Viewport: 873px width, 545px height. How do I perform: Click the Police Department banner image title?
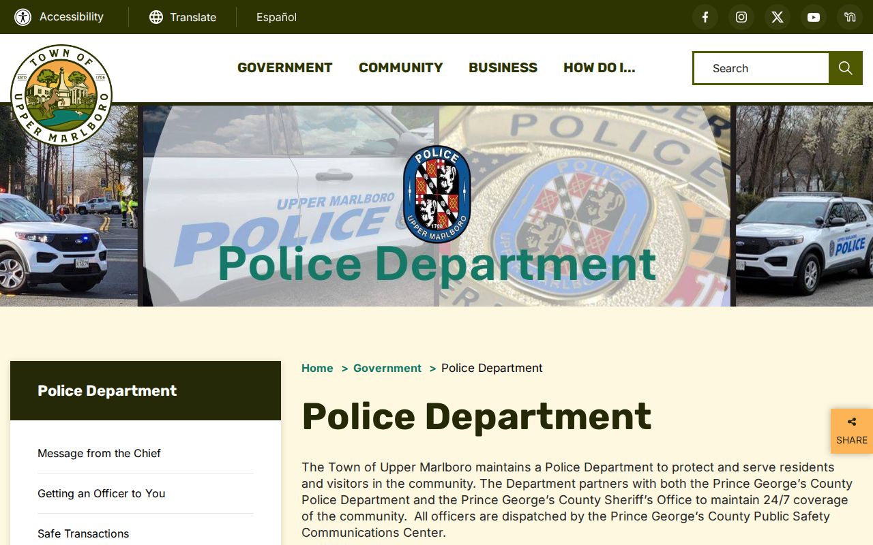click(x=436, y=264)
